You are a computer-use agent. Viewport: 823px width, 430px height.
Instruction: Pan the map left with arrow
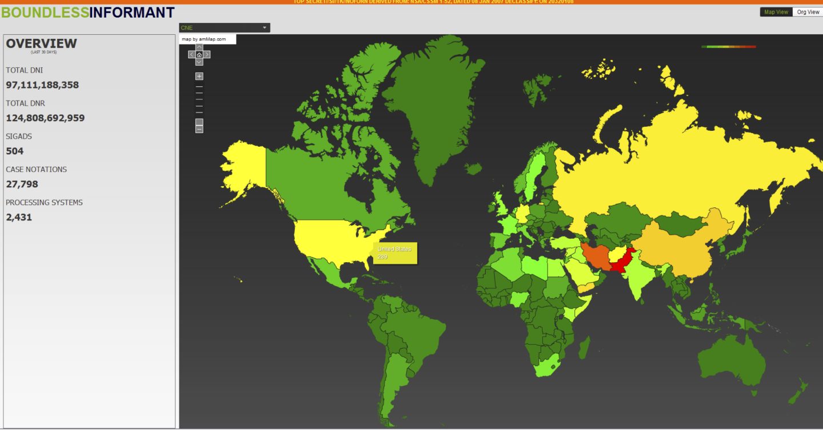point(191,55)
